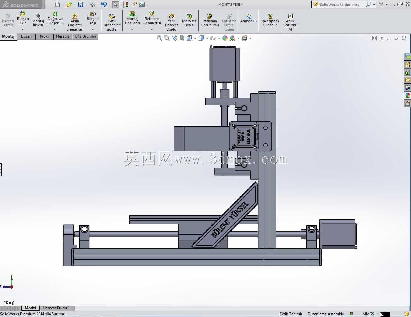This screenshot has height=317, width=411.
Task: Switch to Hesapla tab
Action: click(x=63, y=36)
